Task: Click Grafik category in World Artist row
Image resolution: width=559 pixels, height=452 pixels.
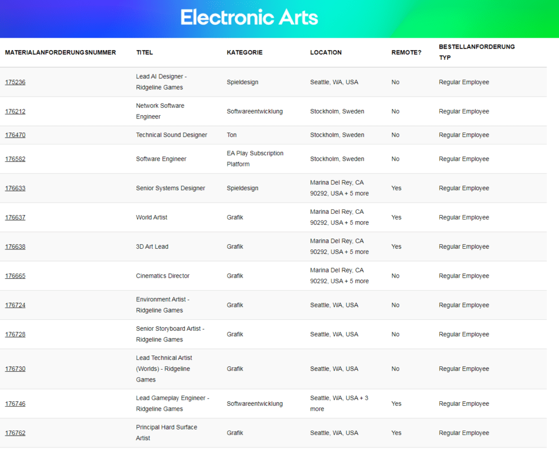Action: coord(235,217)
